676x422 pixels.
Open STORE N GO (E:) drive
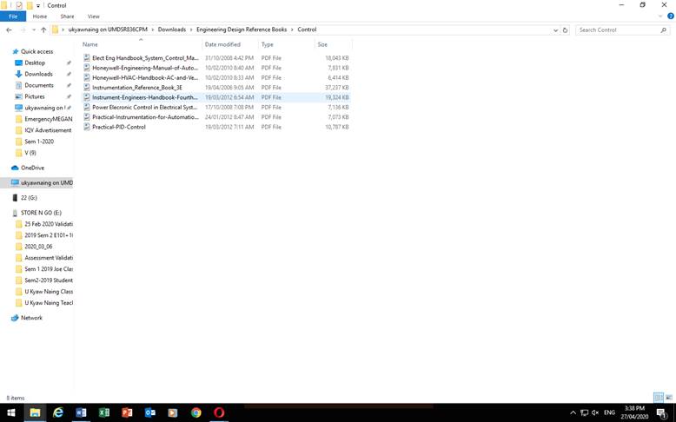pyautogui.click(x=41, y=213)
